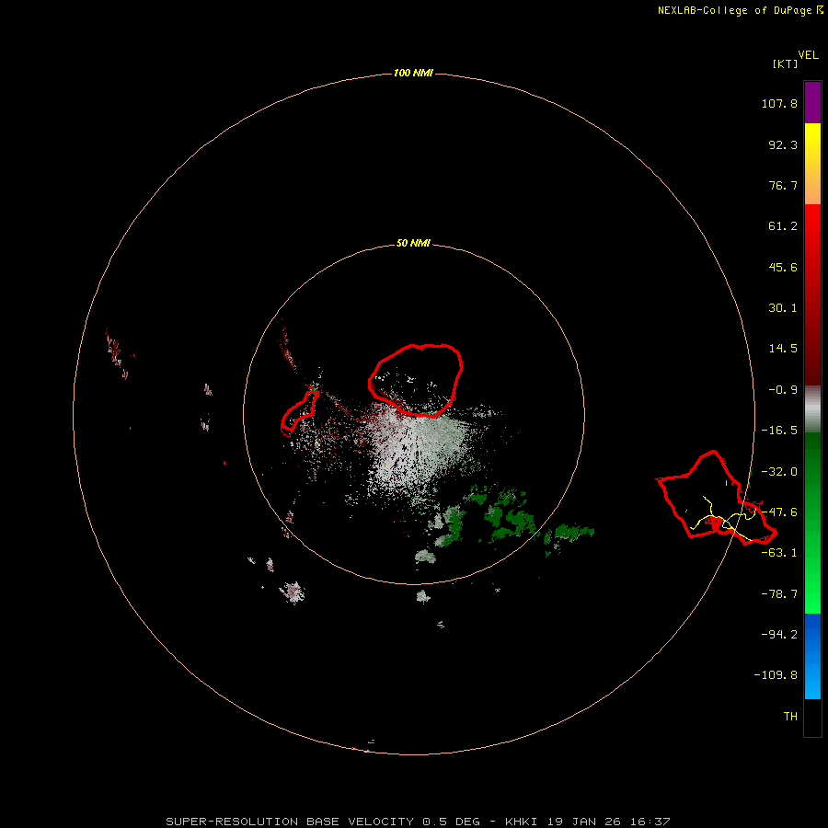
Task: Click the -109.8 velocity scale value
Action: 776,675
